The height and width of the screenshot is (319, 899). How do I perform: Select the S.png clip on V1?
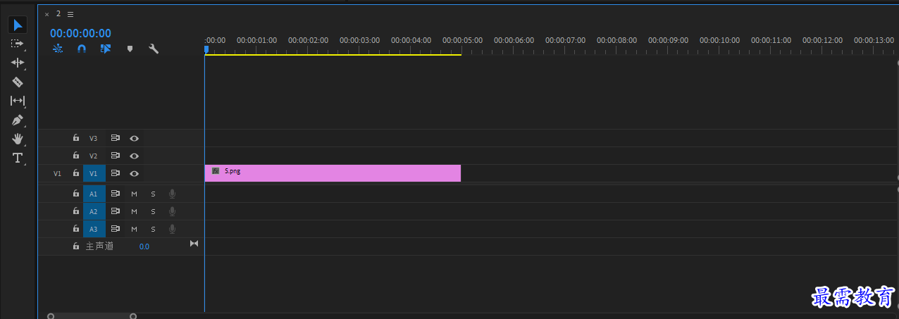pyautogui.click(x=333, y=173)
